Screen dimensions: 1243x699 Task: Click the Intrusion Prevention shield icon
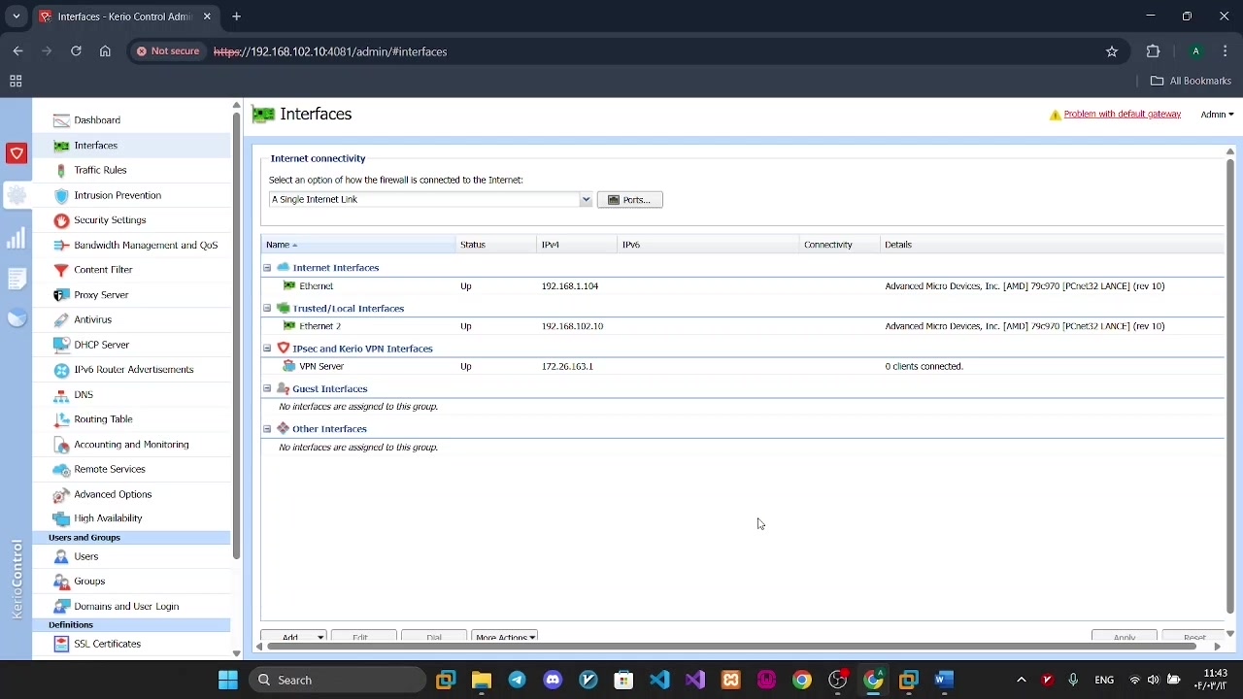(x=61, y=195)
